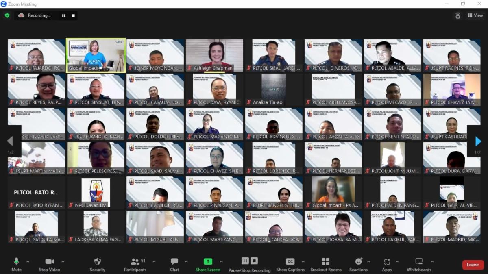Stop the recording from bottom toolbar
Screen dimensions: 488x274
[x=254, y=261]
